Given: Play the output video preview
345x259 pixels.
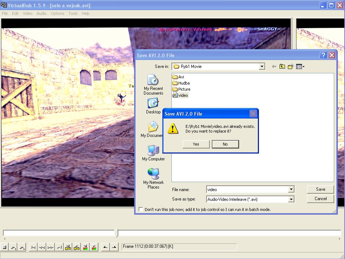Looking at the screenshot, I should click(x=22, y=247).
